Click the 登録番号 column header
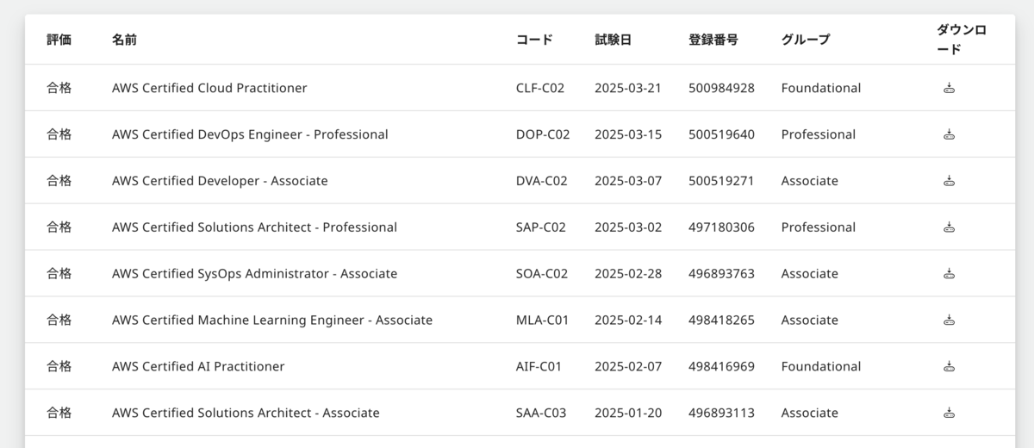The width and height of the screenshot is (1034, 448). tap(713, 40)
